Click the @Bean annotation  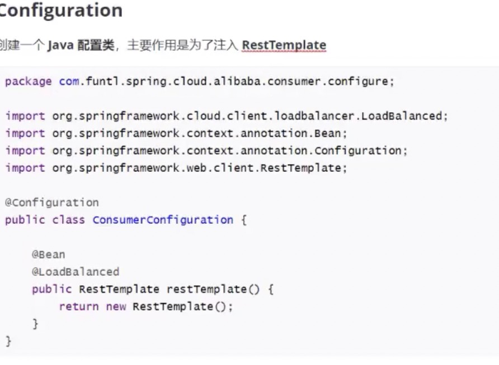tap(48, 254)
